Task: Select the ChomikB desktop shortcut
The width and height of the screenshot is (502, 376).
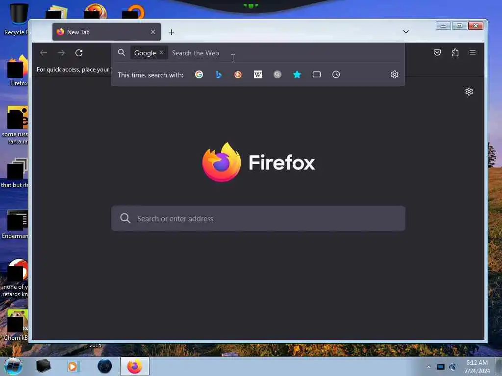Action: coord(15,325)
